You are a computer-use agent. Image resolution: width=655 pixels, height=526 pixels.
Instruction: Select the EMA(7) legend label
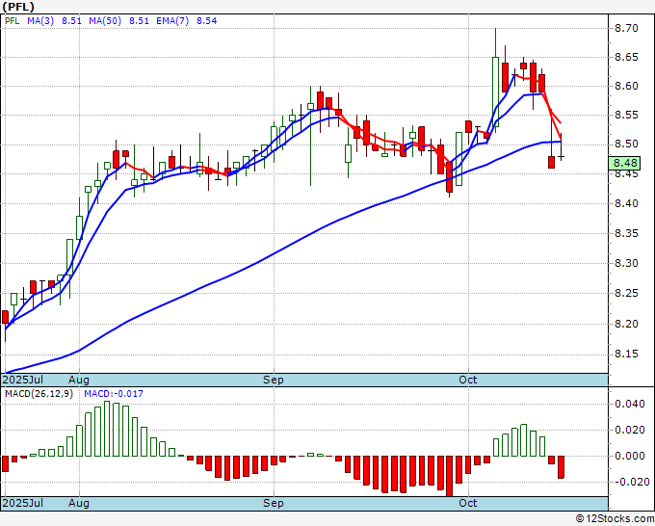click(x=172, y=20)
